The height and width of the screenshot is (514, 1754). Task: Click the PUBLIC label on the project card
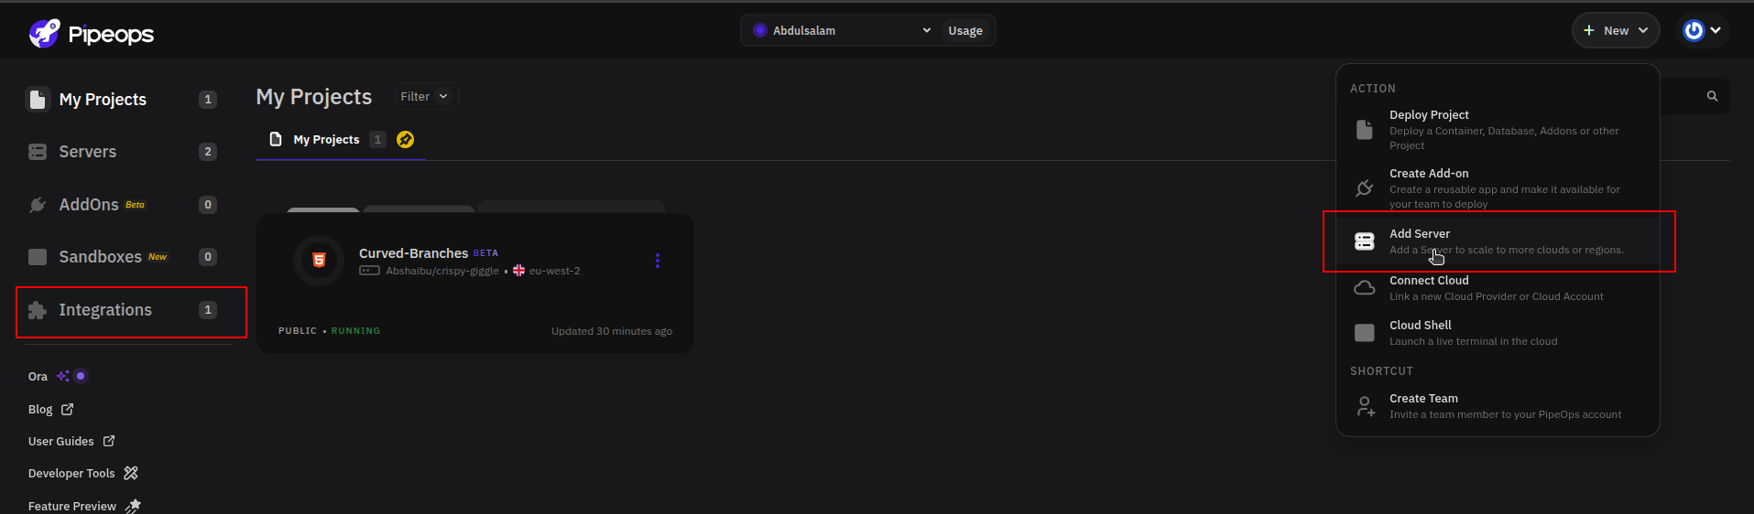298,331
